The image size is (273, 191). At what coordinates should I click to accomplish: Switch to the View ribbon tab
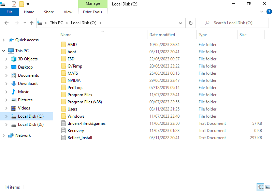point(68,12)
